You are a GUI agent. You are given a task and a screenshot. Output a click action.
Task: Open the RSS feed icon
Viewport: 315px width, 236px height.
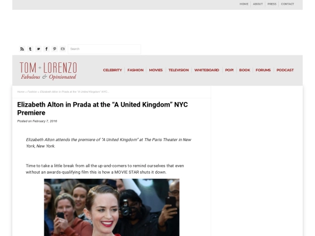(x=22, y=49)
